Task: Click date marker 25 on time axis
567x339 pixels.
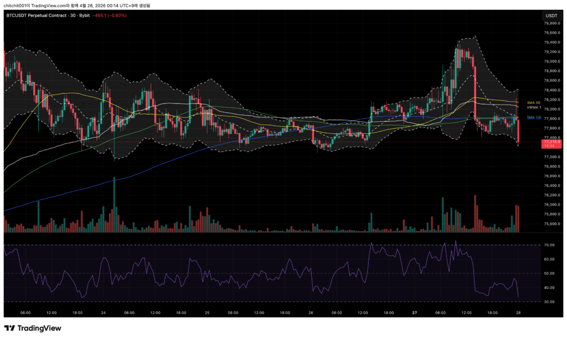Action: point(207,312)
